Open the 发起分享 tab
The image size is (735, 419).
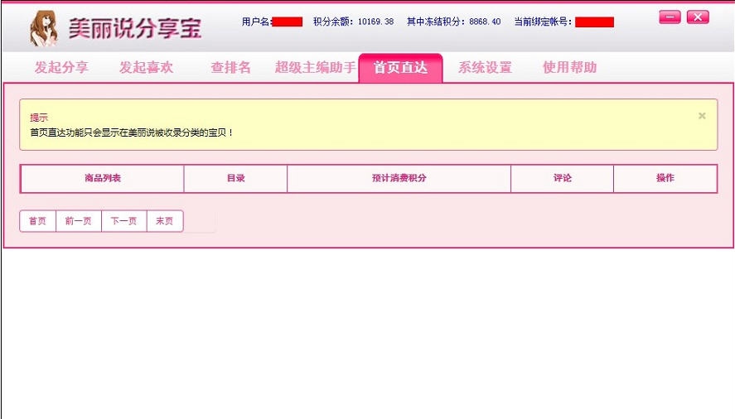[x=61, y=68]
